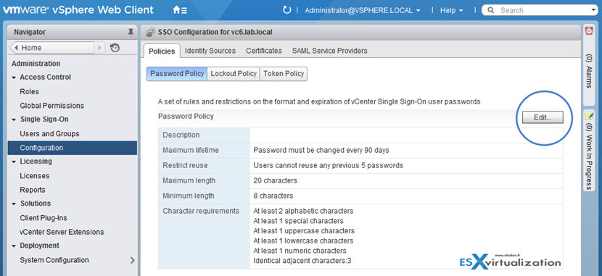This screenshot has height=276, width=602.
Task: Open Roles in Navigator
Action: (x=29, y=91)
